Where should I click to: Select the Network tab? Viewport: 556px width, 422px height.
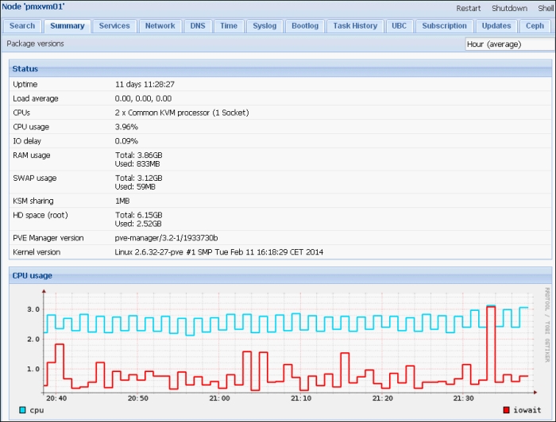[x=160, y=26]
